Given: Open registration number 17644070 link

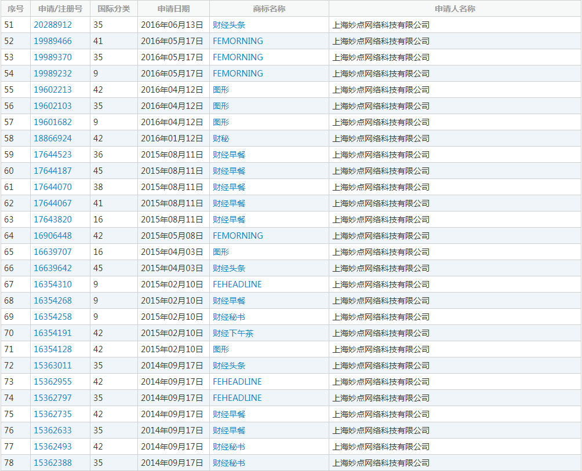Looking at the screenshot, I should [x=53, y=187].
